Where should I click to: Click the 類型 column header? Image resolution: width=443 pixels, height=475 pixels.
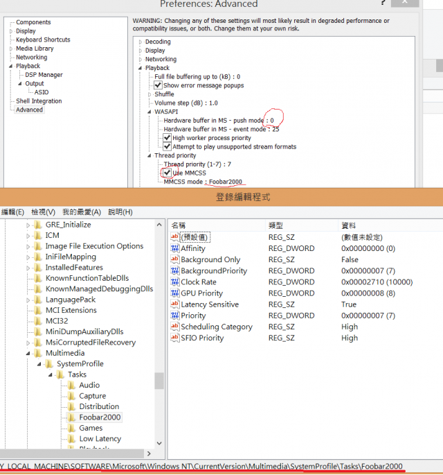[302, 225]
